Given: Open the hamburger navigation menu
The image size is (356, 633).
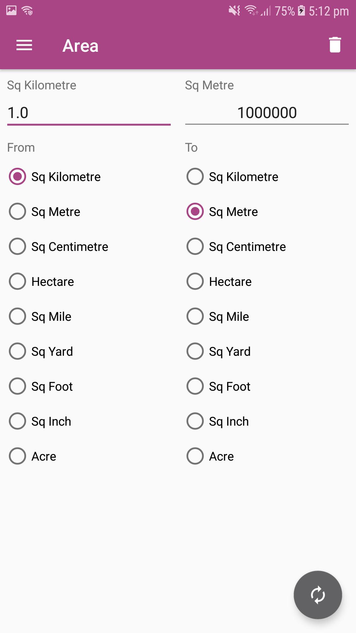Looking at the screenshot, I should pos(24,45).
